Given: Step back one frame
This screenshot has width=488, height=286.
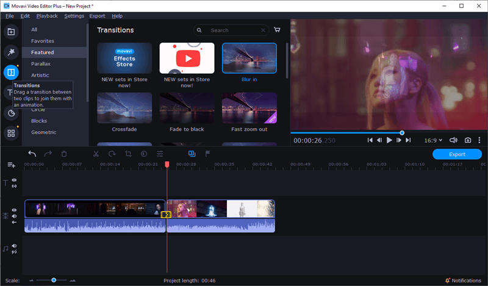Looking at the screenshot, I should [x=379, y=140].
